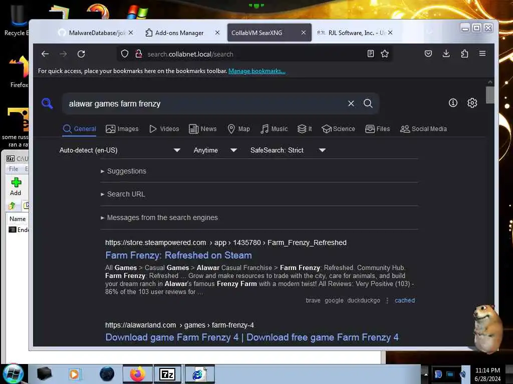
Task: Click the 7-Zip taskbar icon
Action: (167, 374)
